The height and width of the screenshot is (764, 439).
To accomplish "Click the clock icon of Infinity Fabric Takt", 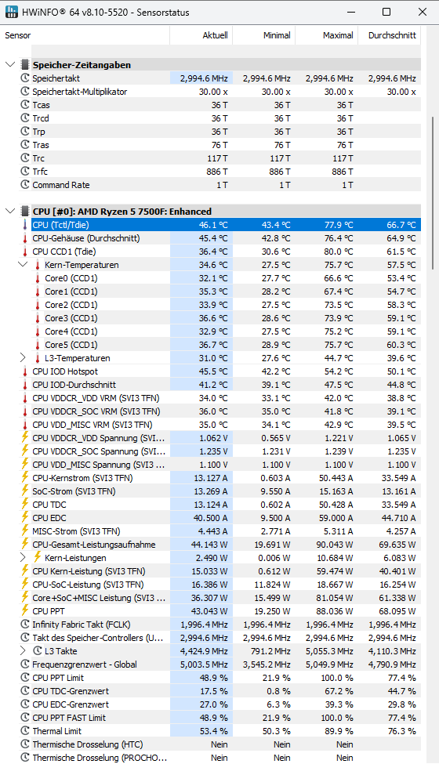I will [25, 625].
